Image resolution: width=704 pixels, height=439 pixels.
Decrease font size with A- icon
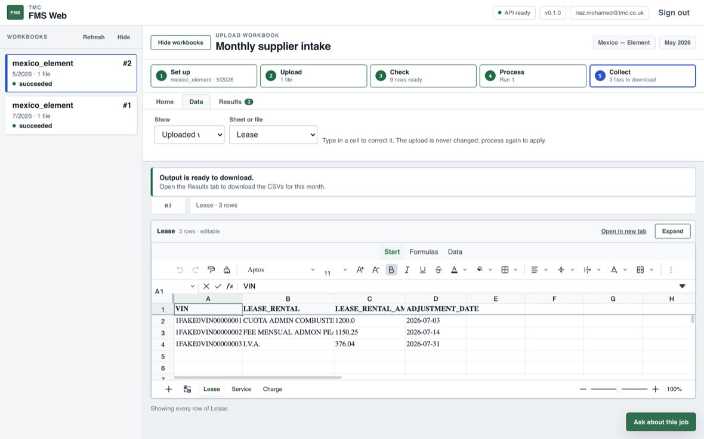pyautogui.click(x=376, y=269)
